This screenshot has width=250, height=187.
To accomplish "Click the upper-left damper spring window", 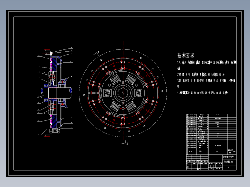I will point(115,80).
